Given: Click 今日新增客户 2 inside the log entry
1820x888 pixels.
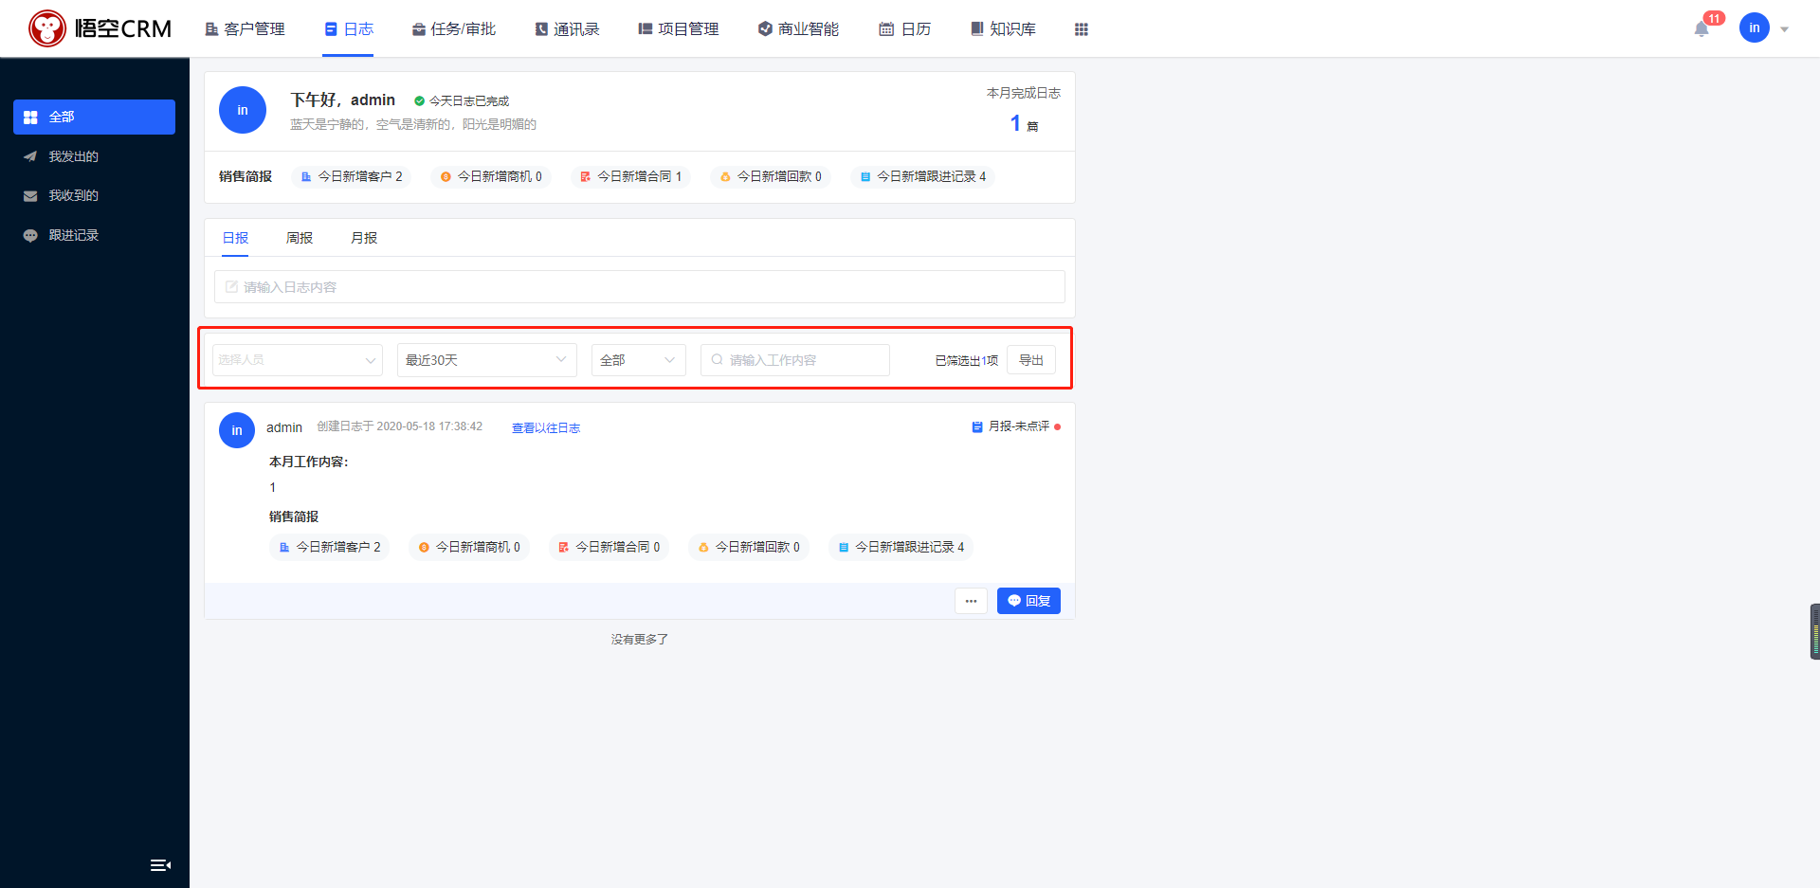Looking at the screenshot, I should coord(330,547).
